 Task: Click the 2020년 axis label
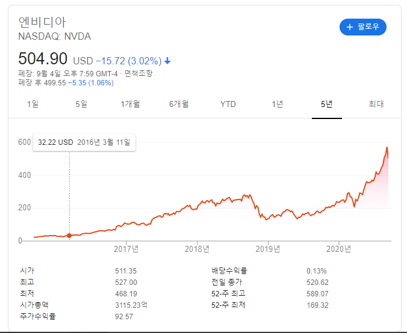[339, 249]
